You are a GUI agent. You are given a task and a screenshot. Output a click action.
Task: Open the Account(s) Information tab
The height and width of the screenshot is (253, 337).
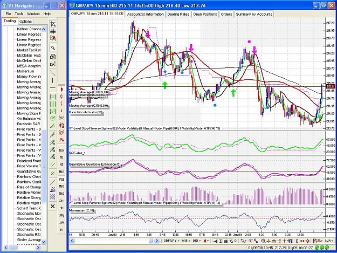click(x=145, y=14)
